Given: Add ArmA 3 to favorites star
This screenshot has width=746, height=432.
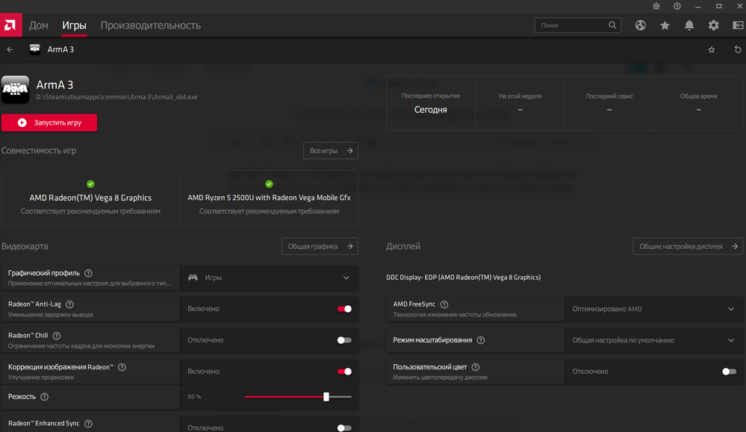Looking at the screenshot, I should 711,49.
